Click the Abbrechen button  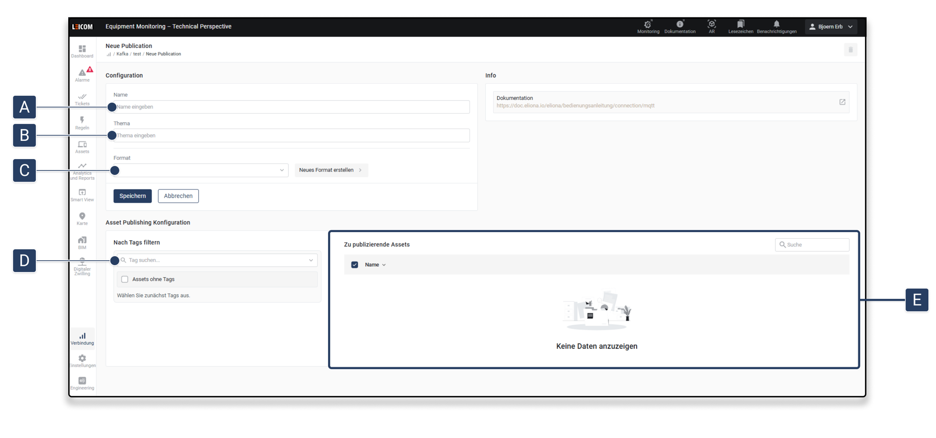coord(178,196)
